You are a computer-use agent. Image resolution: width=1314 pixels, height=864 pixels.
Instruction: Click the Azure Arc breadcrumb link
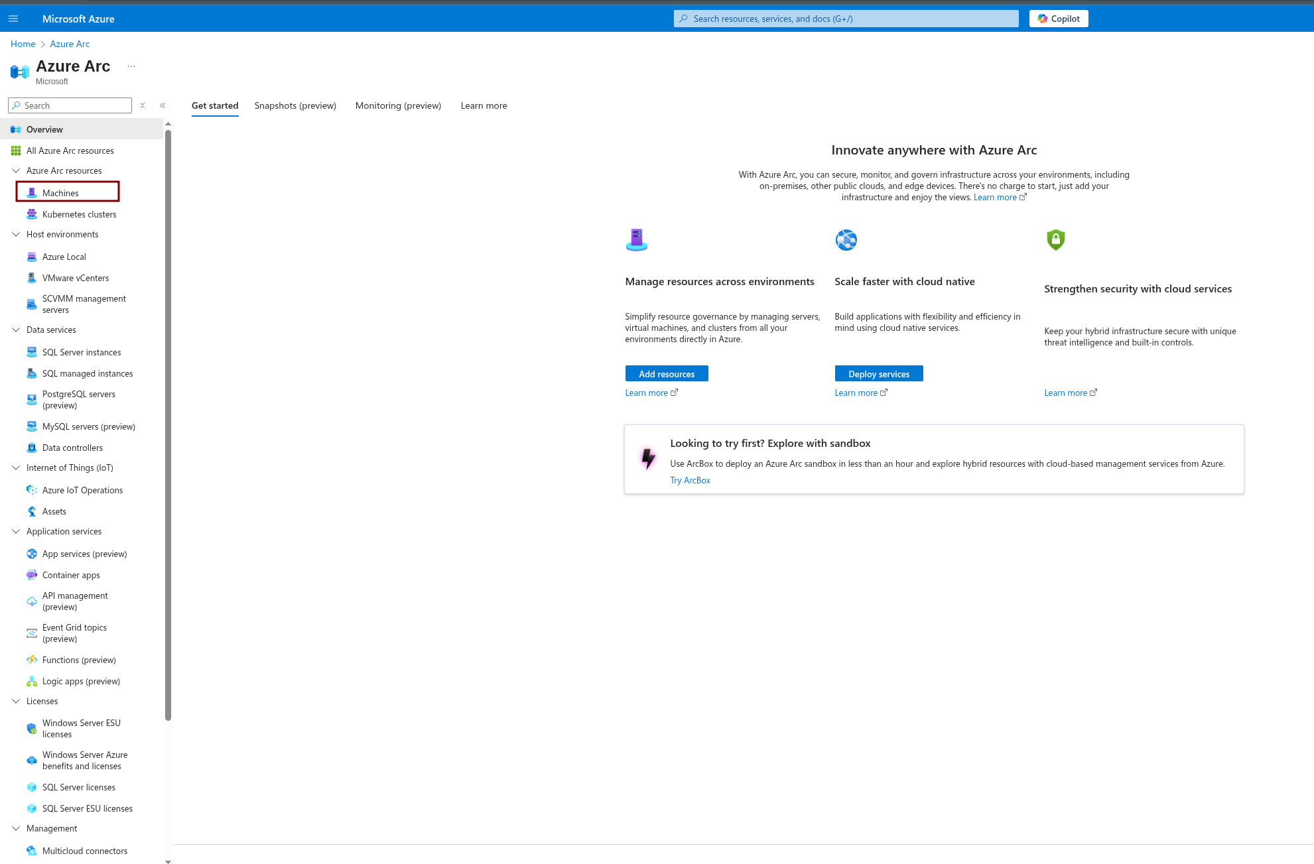pos(70,44)
